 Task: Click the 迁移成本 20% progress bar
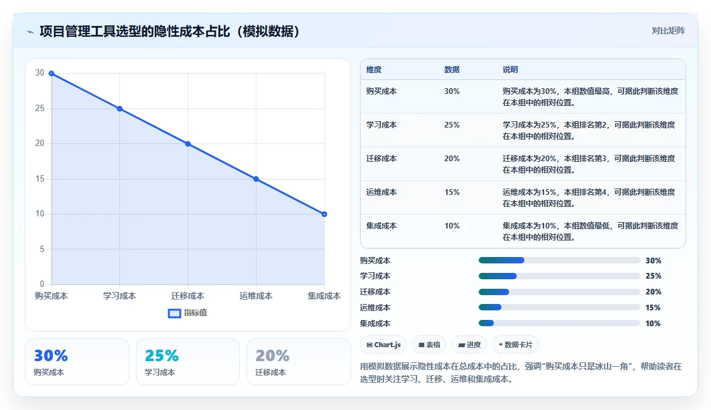click(559, 292)
